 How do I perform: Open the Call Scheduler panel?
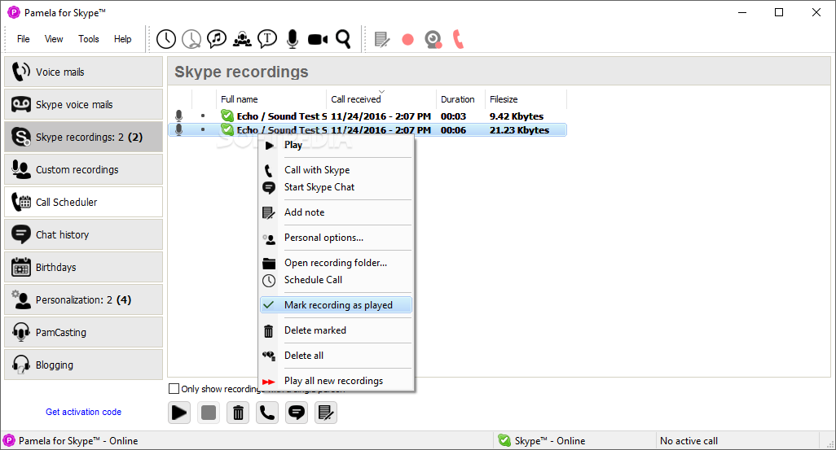click(83, 202)
